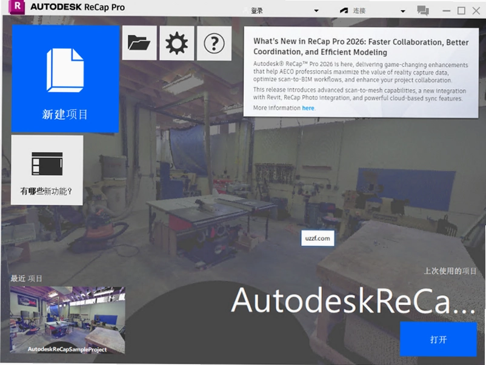Click the 'here' more information link
The width and height of the screenshot is (486, 365).
click(308, 108)
